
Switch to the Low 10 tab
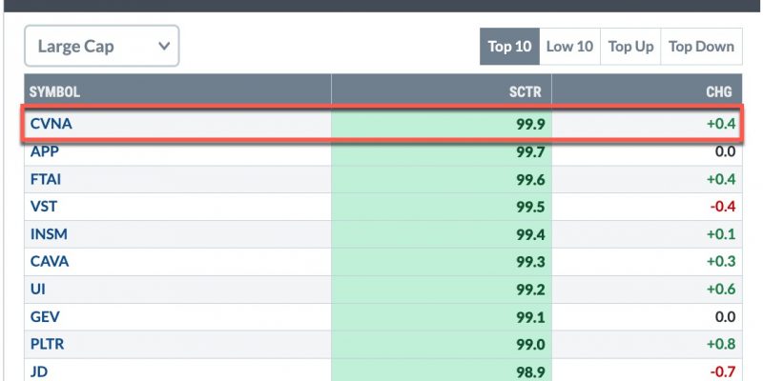coord(569,47)
